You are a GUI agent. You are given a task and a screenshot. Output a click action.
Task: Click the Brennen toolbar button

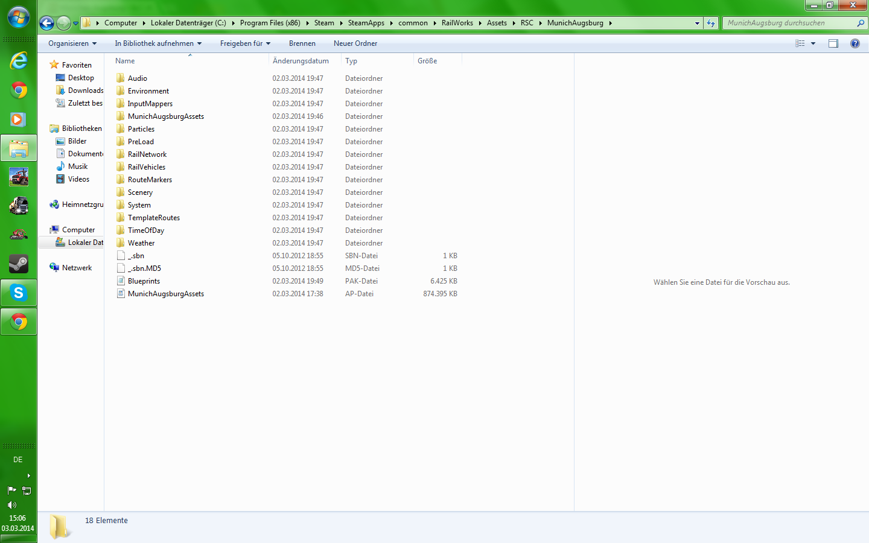[302, 43]
